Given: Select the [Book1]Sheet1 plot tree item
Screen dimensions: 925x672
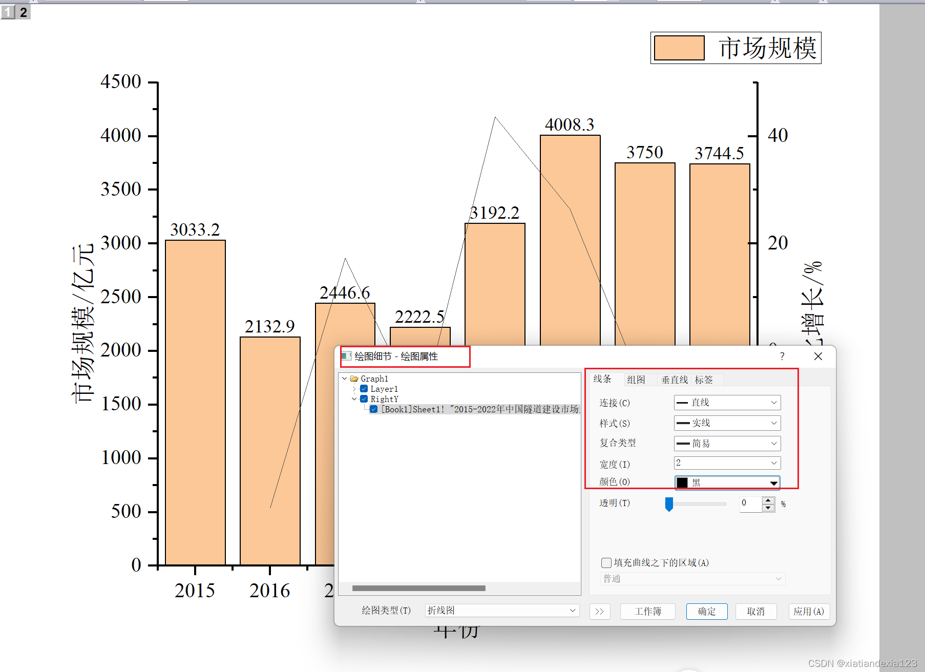Looking at the screenshot, I should click(480, 409).
